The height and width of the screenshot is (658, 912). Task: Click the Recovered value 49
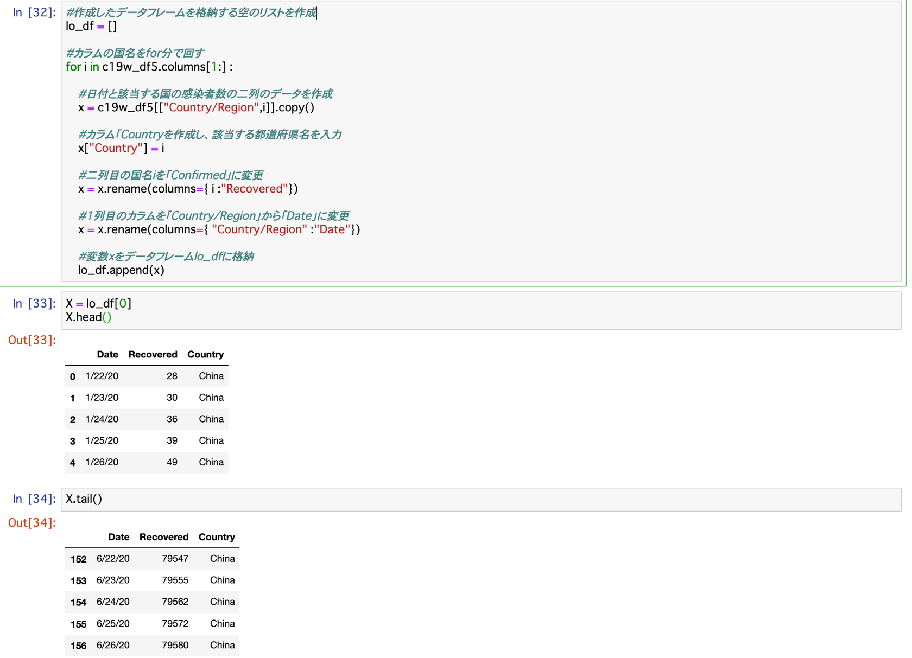tap(172, 462)
